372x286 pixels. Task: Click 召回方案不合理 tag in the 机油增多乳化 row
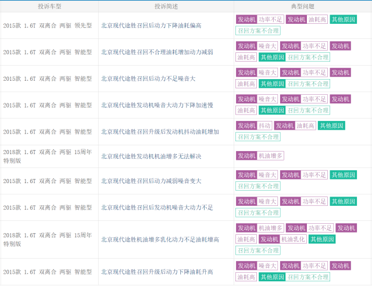(258, 251)
